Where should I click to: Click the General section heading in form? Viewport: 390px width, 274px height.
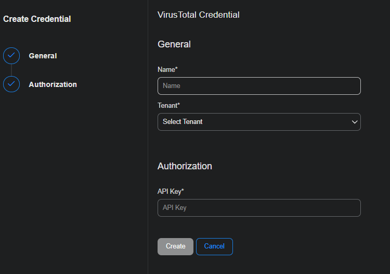[x=174, y=44]
